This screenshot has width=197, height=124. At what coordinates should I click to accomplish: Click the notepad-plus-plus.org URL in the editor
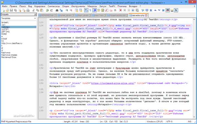coord(113,83)
